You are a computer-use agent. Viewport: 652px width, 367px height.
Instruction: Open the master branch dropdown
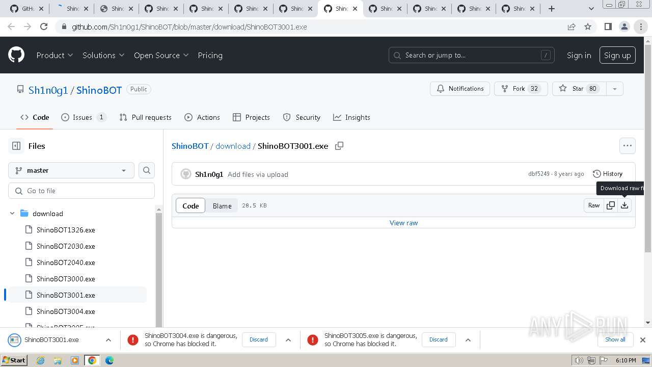pos(71,170)
